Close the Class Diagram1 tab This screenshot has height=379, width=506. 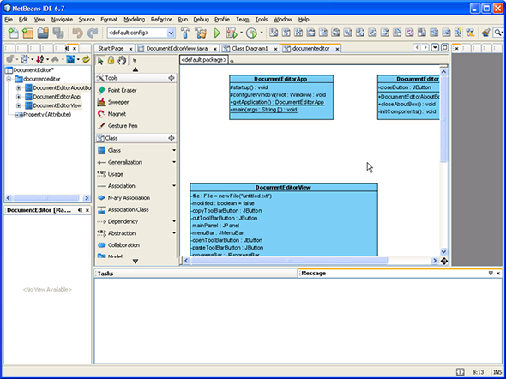tap(275, 49)
